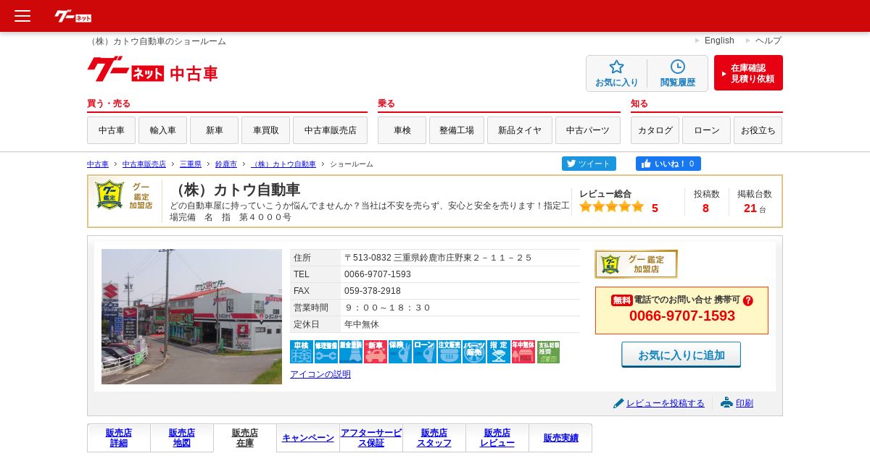Add shop with お気に入りに追加 button
Screen dimensions: 870x456
pos(681,355)
